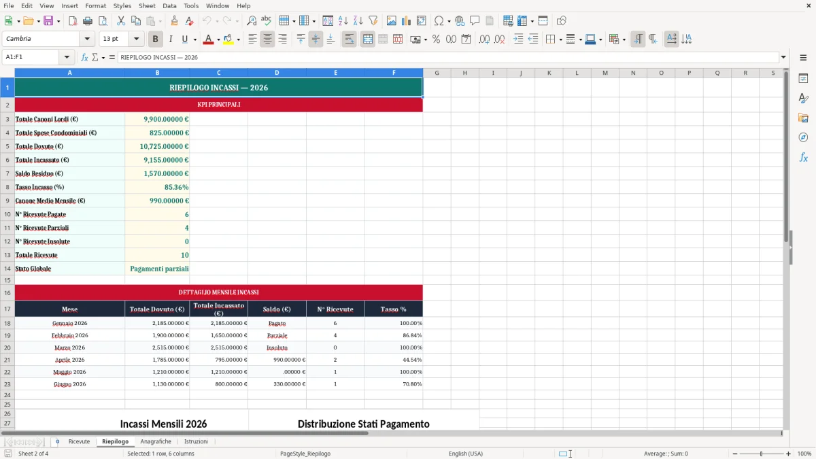Viewport: 816px width, 459px height.
Task: Open the sidebar Properties deck
Action: pyautogui.click(x=803, y=79)
